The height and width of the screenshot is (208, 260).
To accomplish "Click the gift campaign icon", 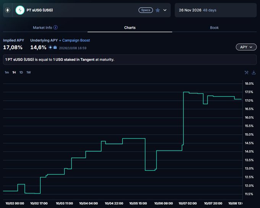I will (55, 47).
